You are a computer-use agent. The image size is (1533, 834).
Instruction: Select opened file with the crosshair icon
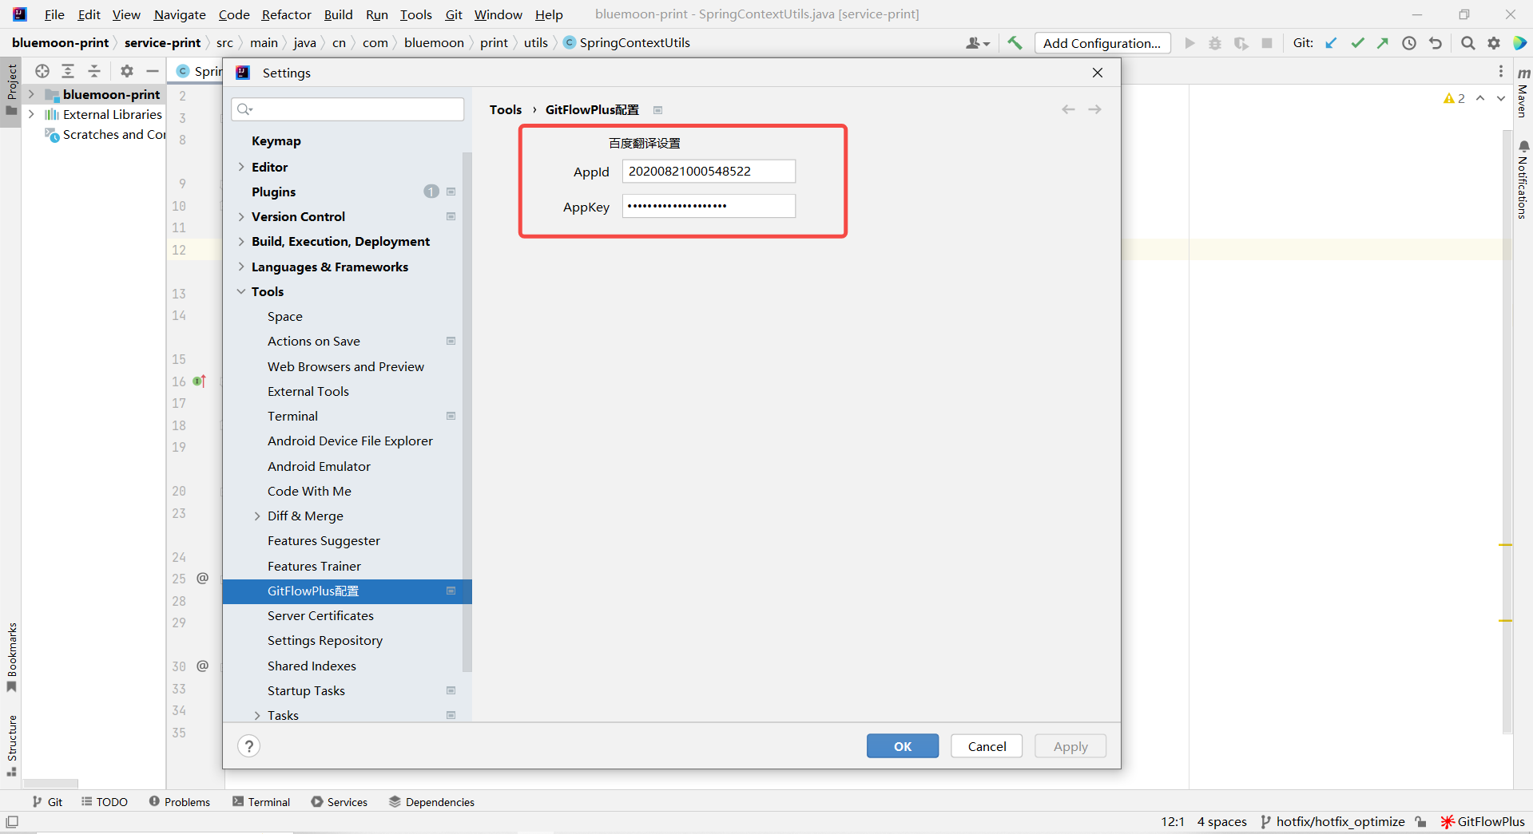42,70
